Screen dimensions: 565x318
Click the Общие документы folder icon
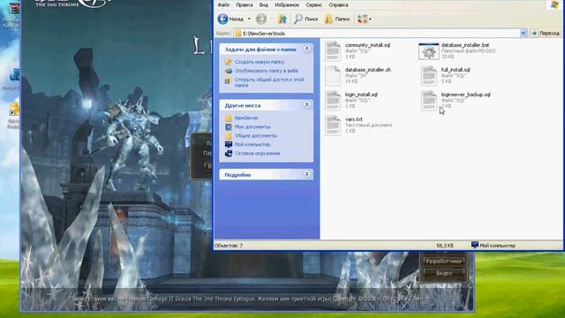[229, 135]
